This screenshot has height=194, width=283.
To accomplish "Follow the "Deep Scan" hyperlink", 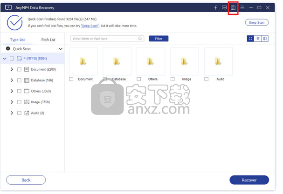I will click(90, 26).
